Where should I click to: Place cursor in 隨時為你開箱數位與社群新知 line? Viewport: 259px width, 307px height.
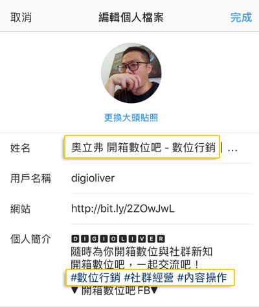click(142, 252)
